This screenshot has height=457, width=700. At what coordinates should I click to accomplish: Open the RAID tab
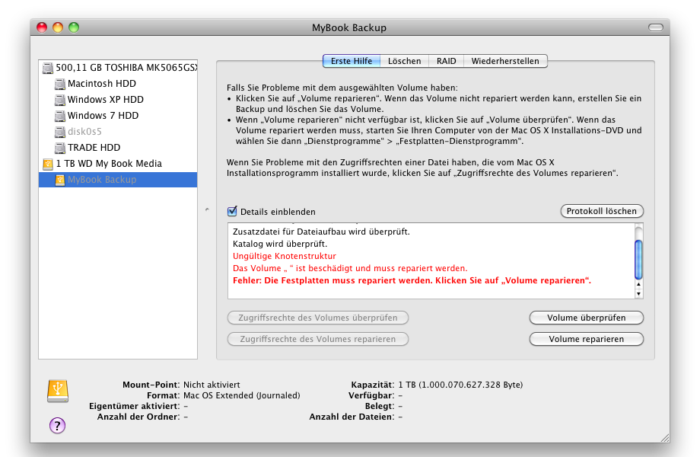pyautogui.click(x=447, y=61)
